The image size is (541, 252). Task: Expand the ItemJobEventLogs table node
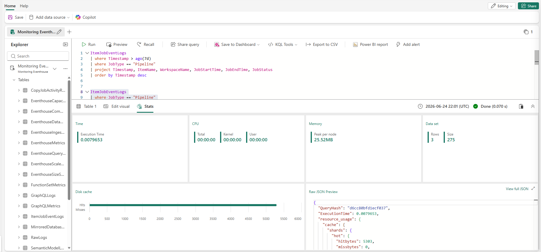[x=19, y=216]
